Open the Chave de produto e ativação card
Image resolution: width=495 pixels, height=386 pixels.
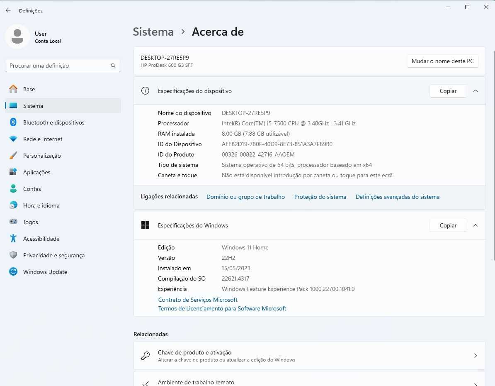click(x=309, y=356)
